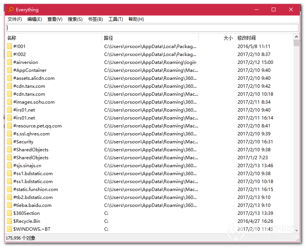Select the folder icon of $Recycle.Bin

point(9,221)
